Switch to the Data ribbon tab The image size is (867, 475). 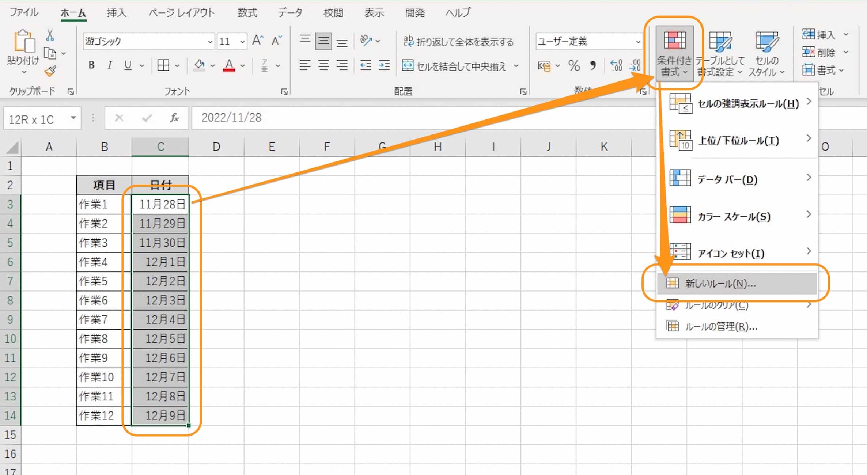(x=290, y=13)
